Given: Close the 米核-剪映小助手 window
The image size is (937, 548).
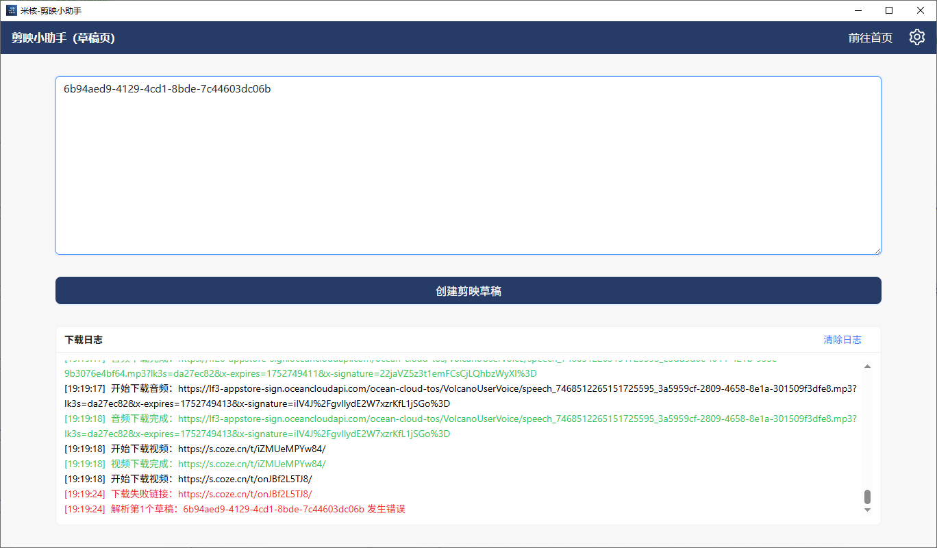Looking at the screenshot, I should [920, 10].
